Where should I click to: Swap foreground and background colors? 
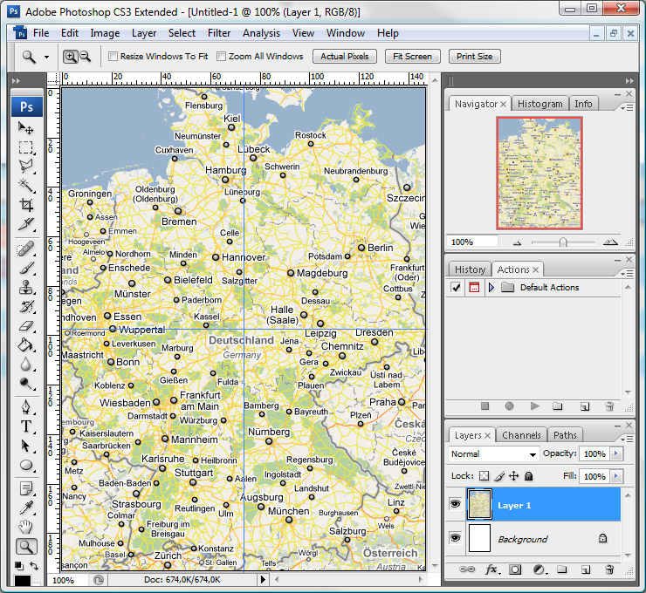[34, 566]
